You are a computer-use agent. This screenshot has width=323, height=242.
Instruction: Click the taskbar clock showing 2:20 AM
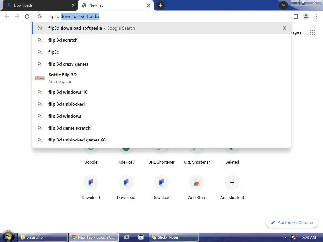point(309,238)
